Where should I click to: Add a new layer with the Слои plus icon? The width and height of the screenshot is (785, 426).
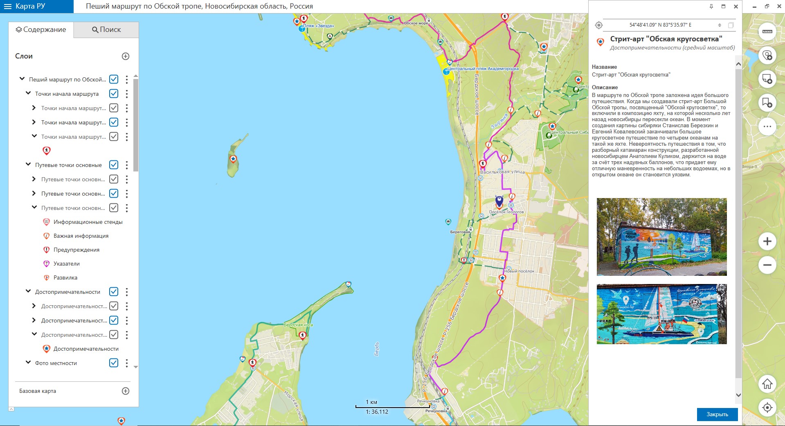coord(126,56)
